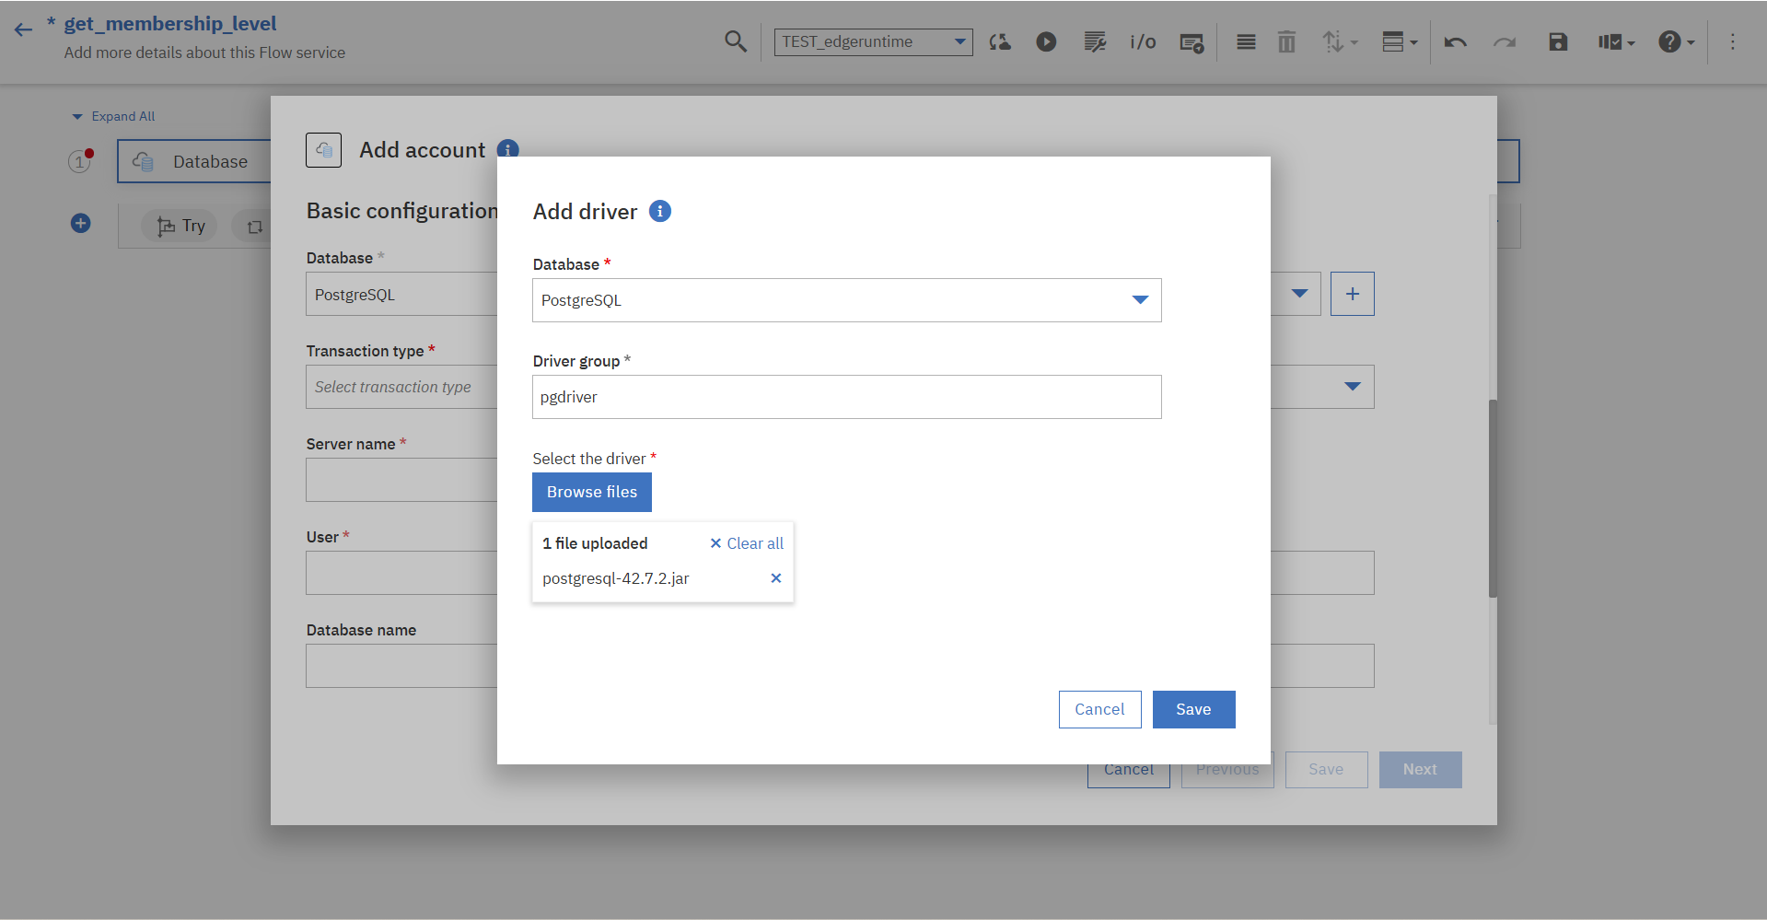This screenshot has height=920, width=1767.
Task: Click Database name input field
Action: pyautogui.click(x=401, y=666)
